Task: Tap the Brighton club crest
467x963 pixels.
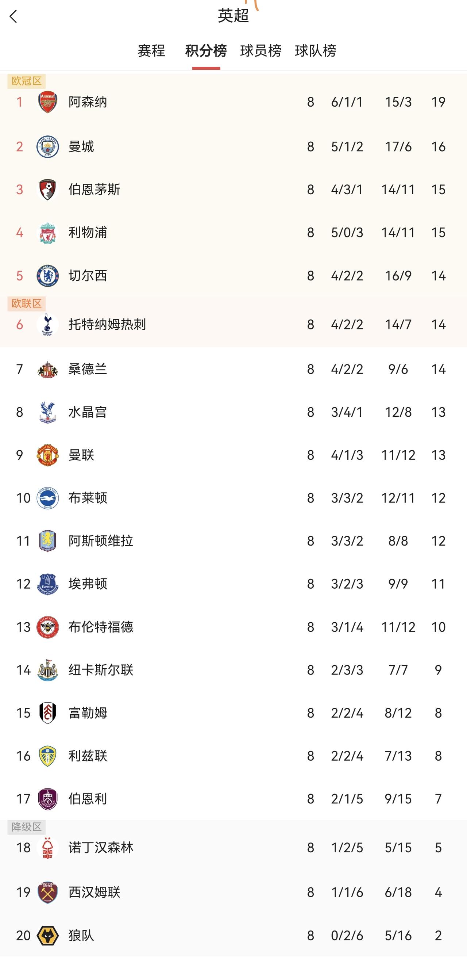Action: pyautogui.click(x=48, y=498)
